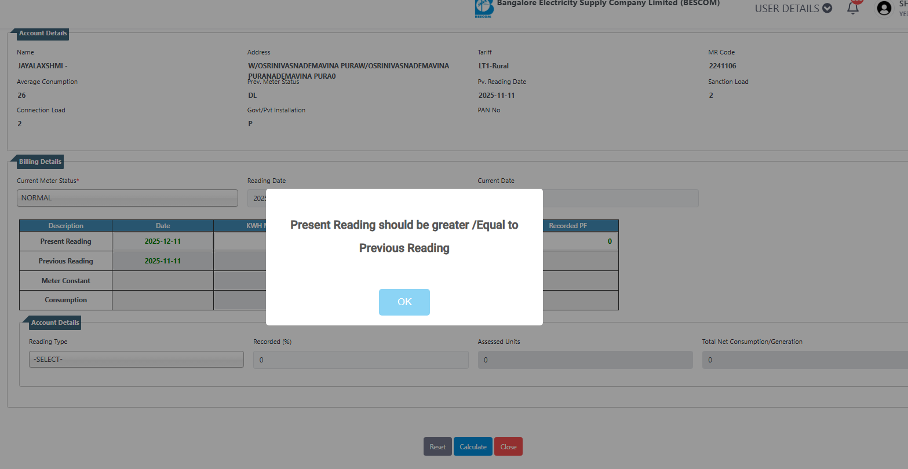Click the MR Code label
Screen dimensions: 908x469
[x=721, y=52]
